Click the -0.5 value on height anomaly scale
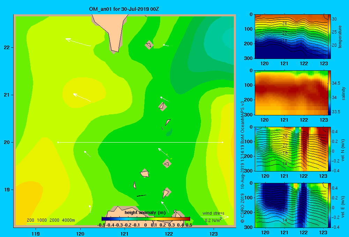 pyautogui.click(x=101, y=225)
